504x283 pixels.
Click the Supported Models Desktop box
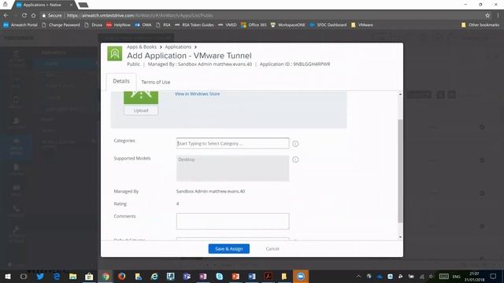[233, 168]
